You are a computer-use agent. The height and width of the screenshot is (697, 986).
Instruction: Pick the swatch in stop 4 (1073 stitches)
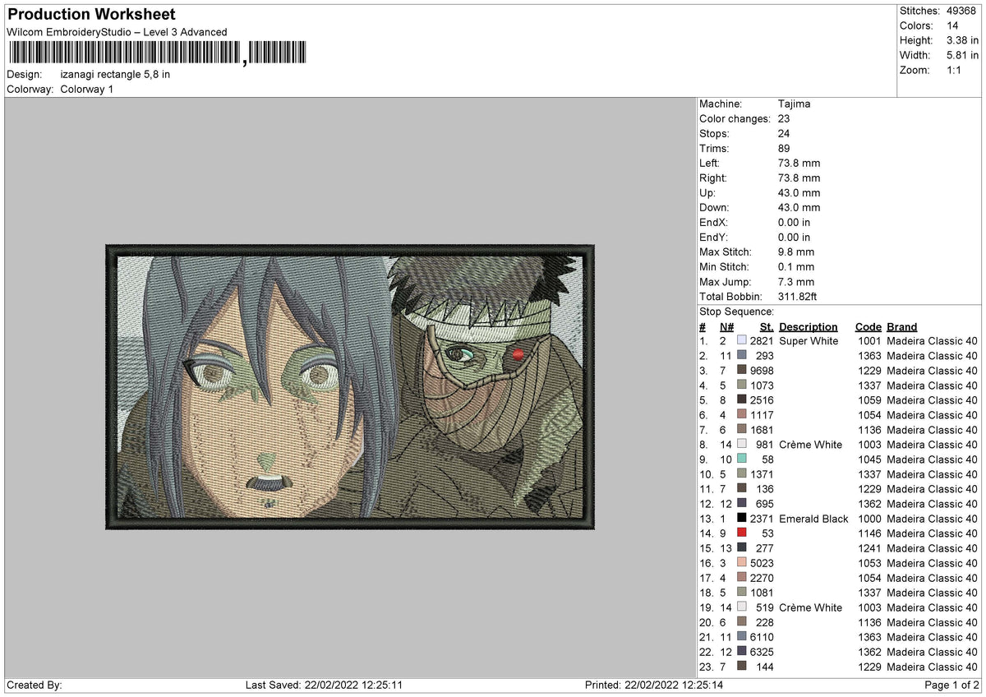[x=742, y=385]
